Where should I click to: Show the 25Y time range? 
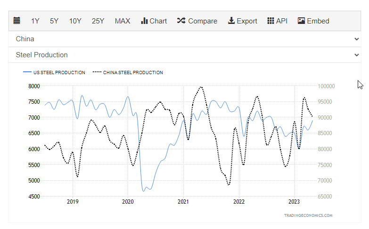tap(98, 21)
